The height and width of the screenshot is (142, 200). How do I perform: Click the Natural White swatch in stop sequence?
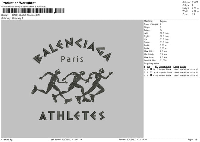point(151,72)
